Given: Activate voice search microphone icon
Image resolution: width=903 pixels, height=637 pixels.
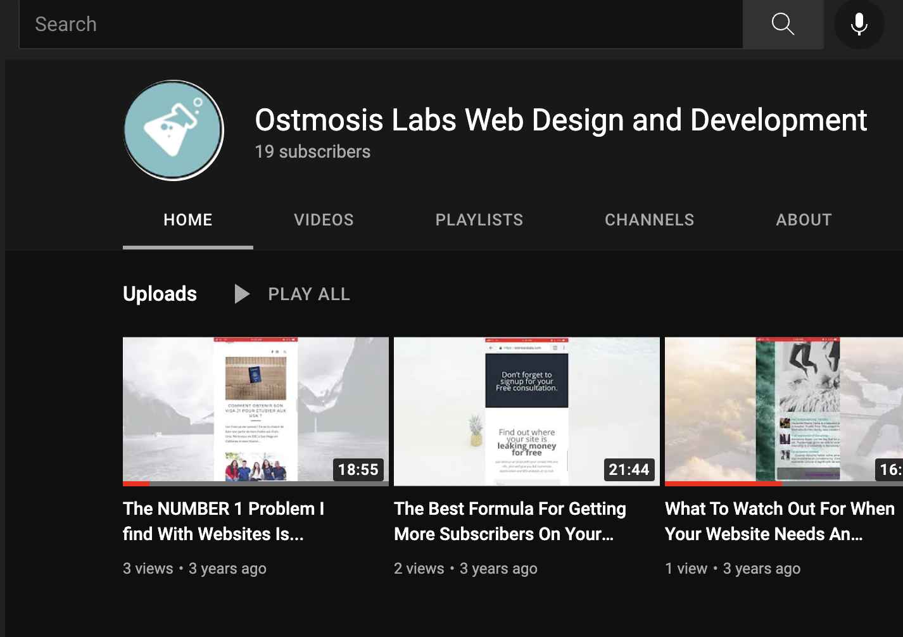Looking at the screenshot, I should [859, 24].
